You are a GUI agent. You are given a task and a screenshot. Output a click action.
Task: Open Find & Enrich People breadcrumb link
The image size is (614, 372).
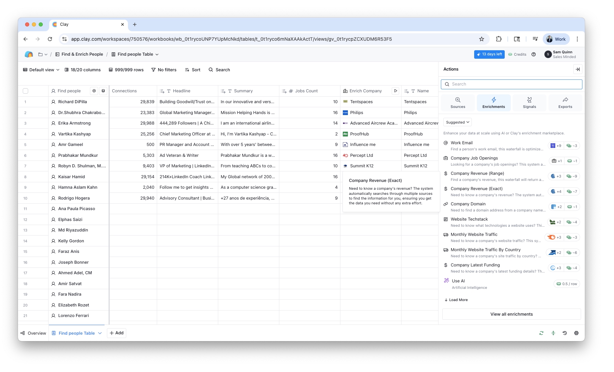(79, 54)
